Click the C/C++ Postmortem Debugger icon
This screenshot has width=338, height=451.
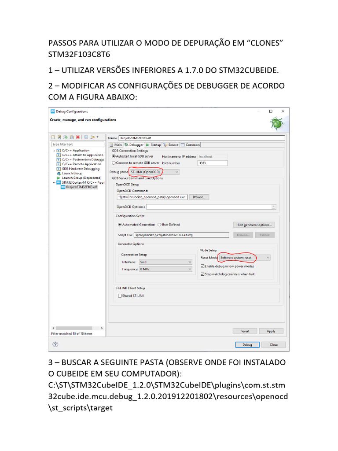click(x=59, y=159)
